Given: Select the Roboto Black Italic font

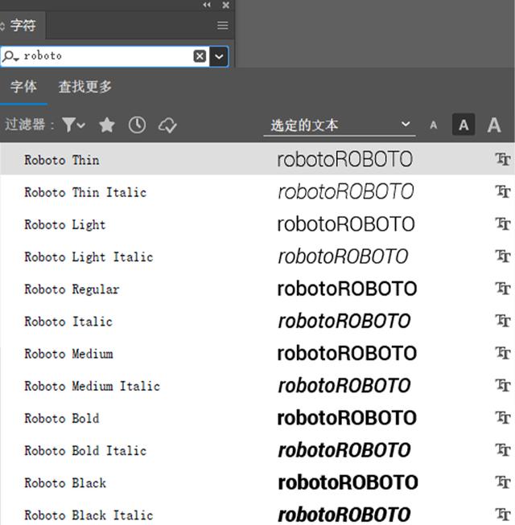Looking at the screenshot, I should tap(257, 512).
